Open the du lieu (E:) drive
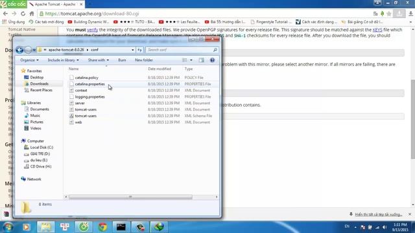The width and height of the screenshot is (415, 233). pos(39,160)
